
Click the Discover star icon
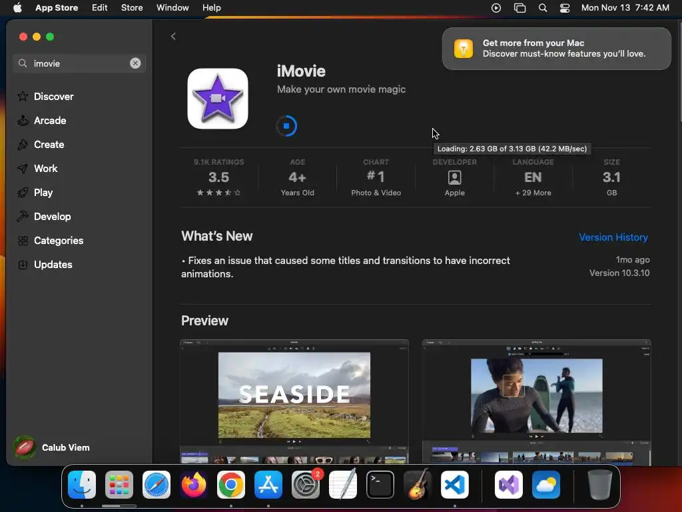[23, 96]
